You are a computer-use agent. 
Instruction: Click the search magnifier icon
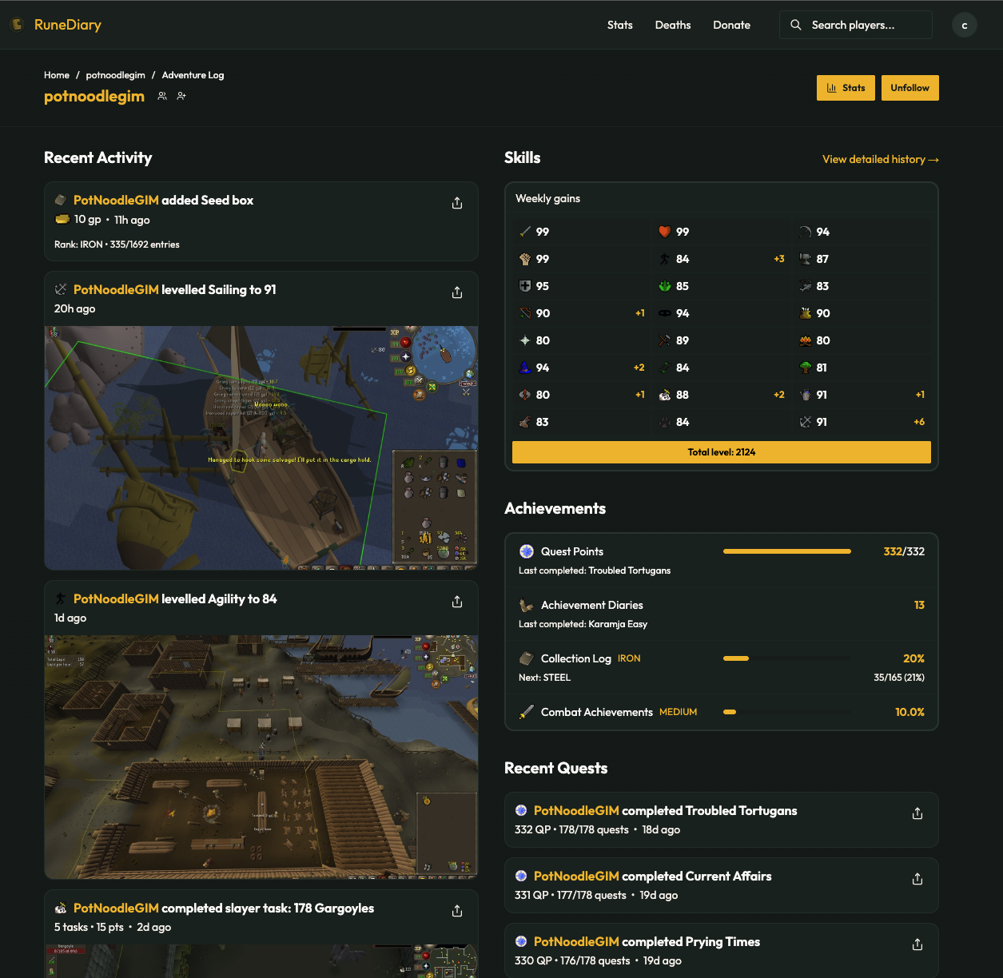pyautogui.click(x=796, y=25)
